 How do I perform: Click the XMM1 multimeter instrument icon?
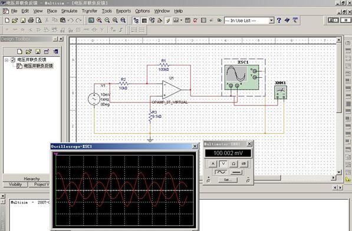pos(281,93)
